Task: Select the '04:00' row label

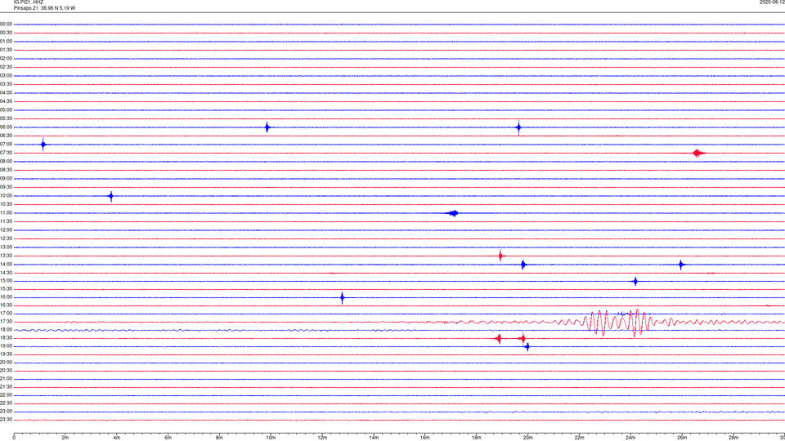Action: (x=6, y=92)
